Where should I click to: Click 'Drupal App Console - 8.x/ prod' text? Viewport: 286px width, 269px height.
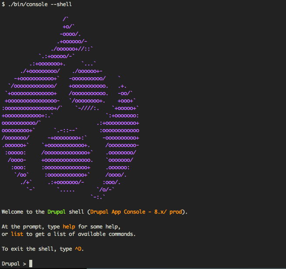click(x=136, y=212)
